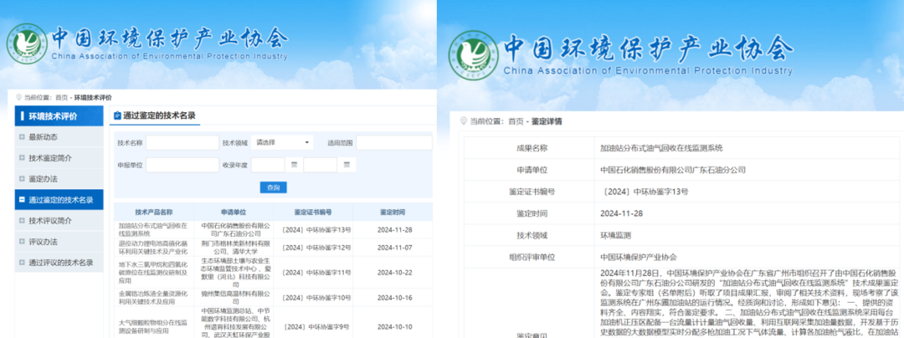Viewport: 904px width, 338px height.
Task: Go to 首页 in the 鉴定详情 breadcrumb
Action: (516, 121)
